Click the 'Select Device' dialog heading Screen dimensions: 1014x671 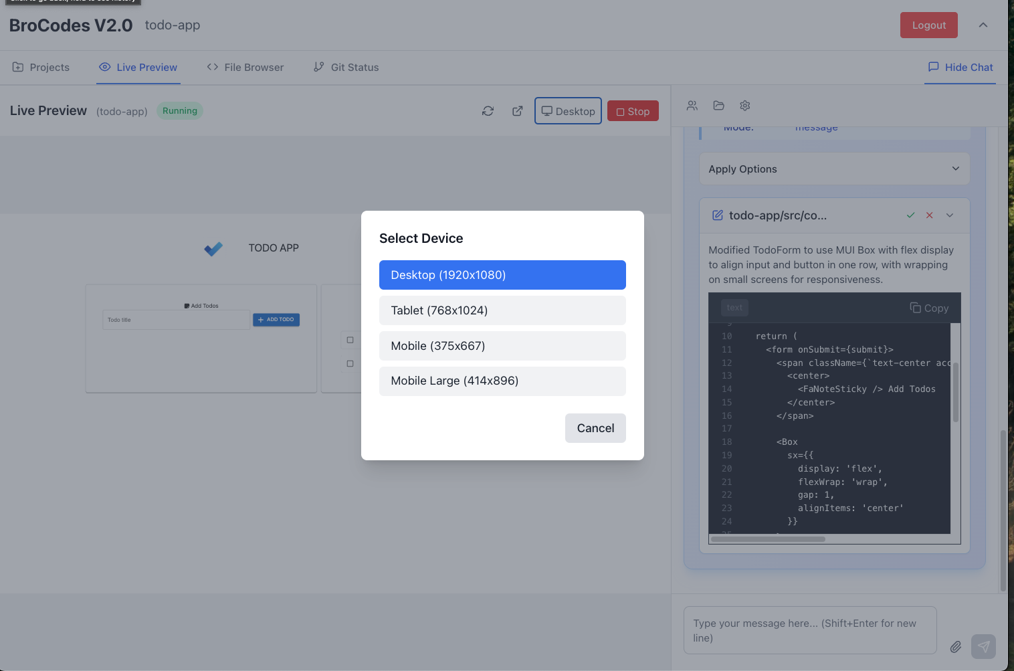pos(421,239)
